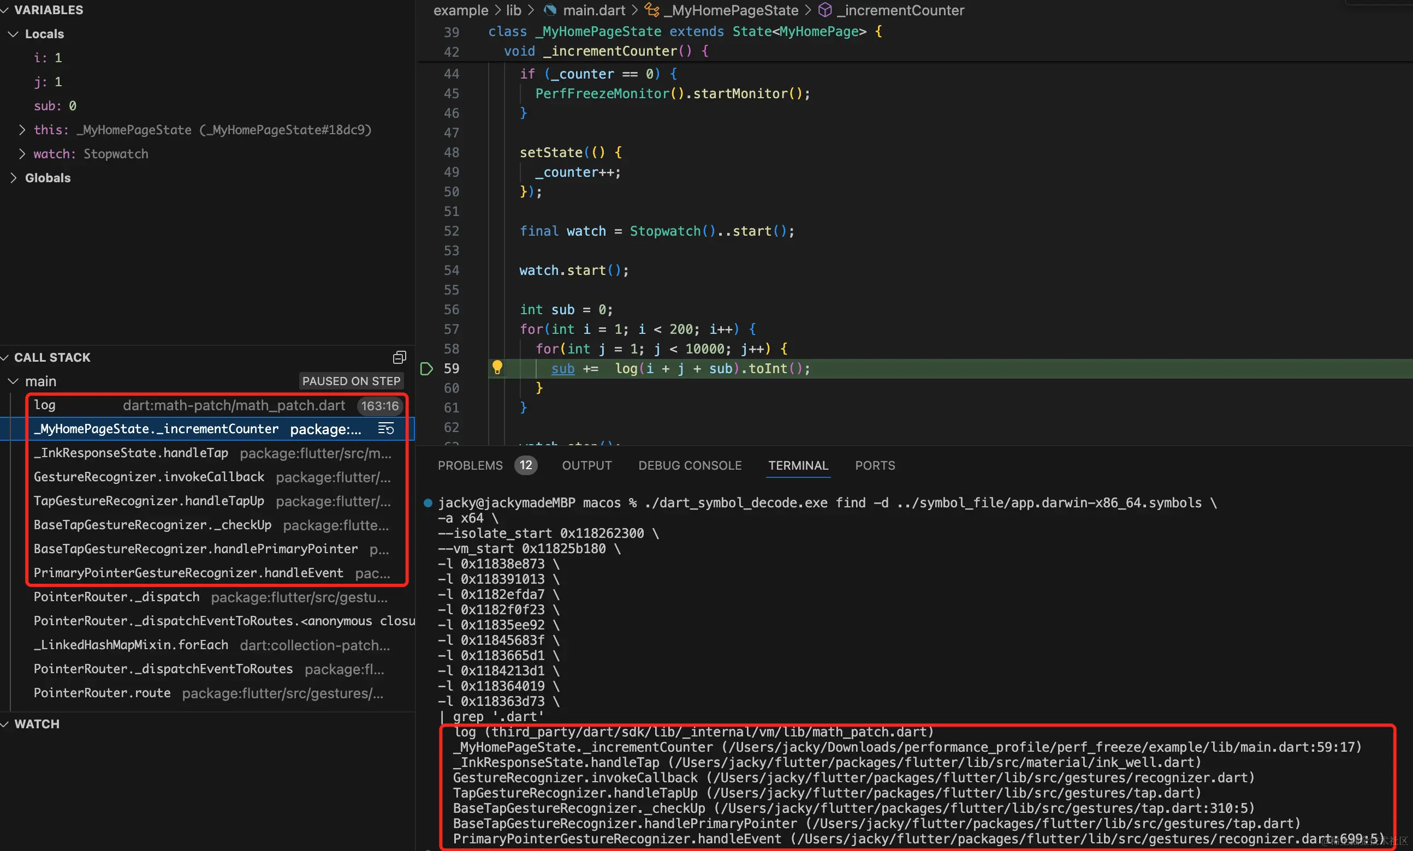Click the lightbulb code action icon
The width and height of the screenshot is (1413, 851).
(x=497, y=367)
